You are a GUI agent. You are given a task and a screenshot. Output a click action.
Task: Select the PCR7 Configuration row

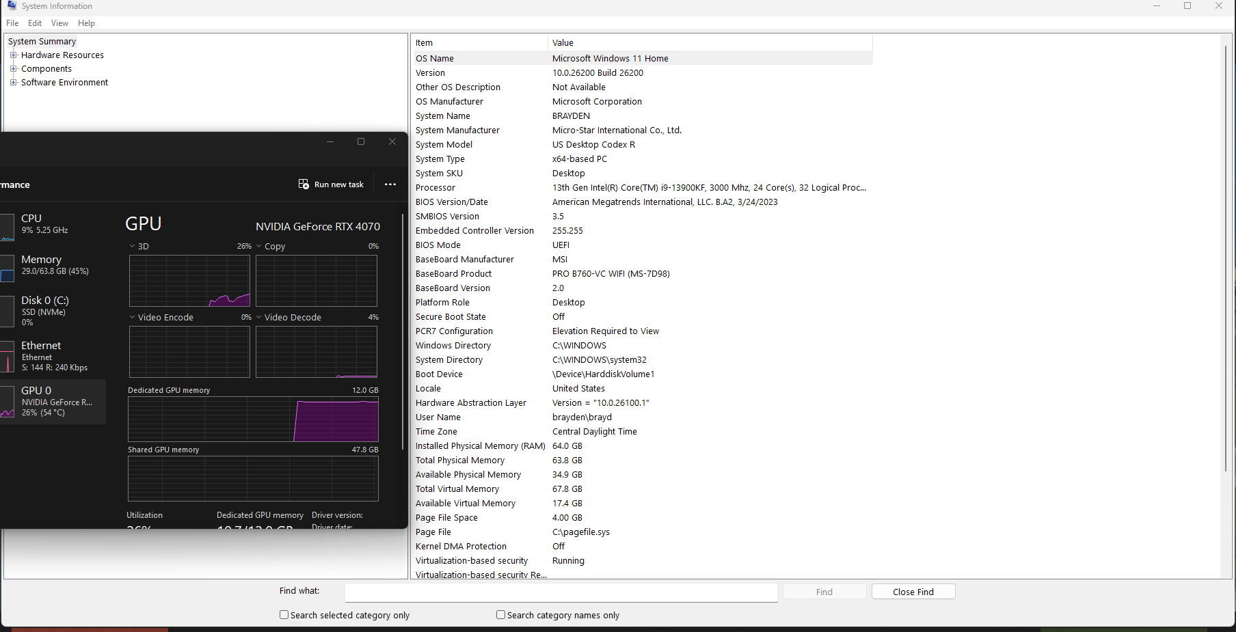coord(642,331)
